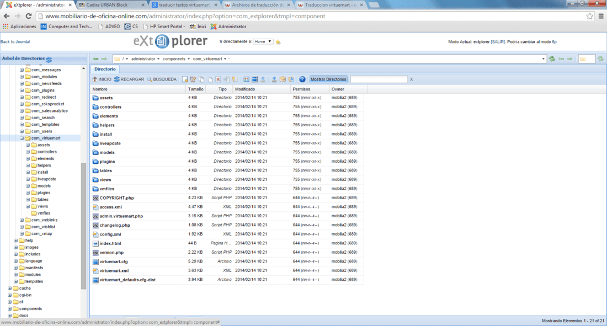607x326 pixels.
Task: Expand the language folder in tree
Action: click(16, 261)
